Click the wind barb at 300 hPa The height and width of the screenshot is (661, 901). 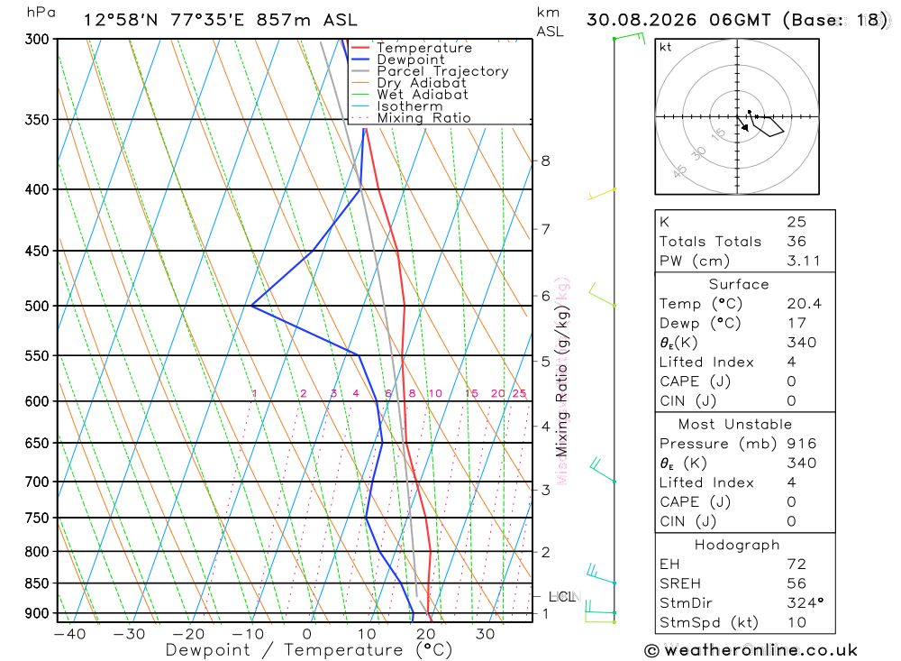click(629, 38)
